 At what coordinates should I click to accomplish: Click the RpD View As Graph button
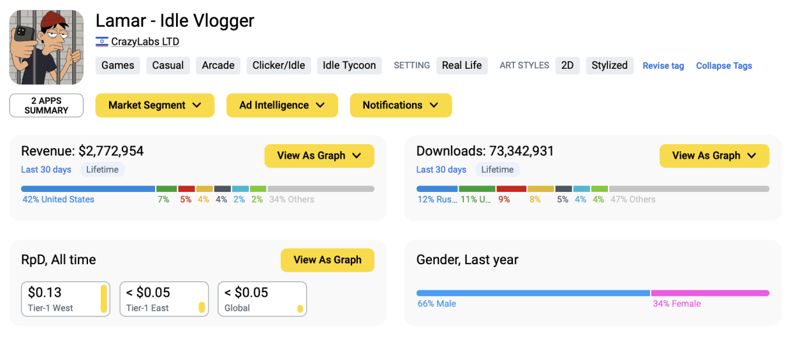click(327, 260)
